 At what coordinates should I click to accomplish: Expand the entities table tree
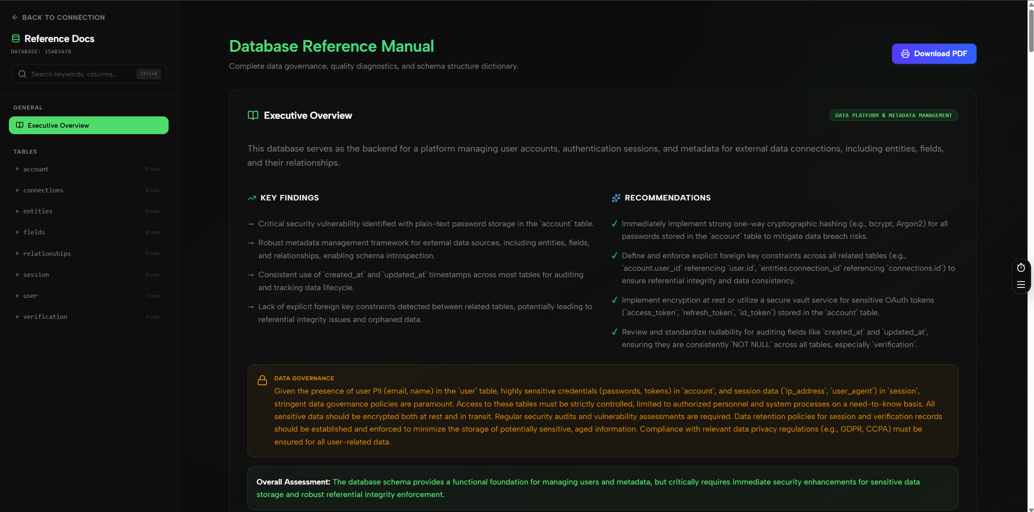(x=17, y=211)
